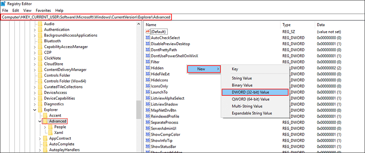Select the CuratedTileCollections key
The height and width of the screenshot is (153, 365).
click(63, 87)
